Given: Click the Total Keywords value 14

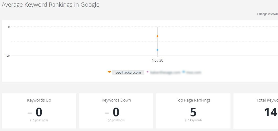Looking at the screenshot, I should [270, 112].
